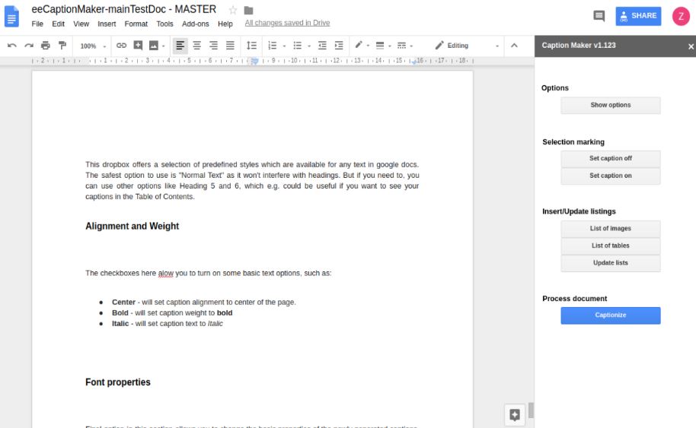Expand the border color dropdown arrow

(x=368, y=46)
